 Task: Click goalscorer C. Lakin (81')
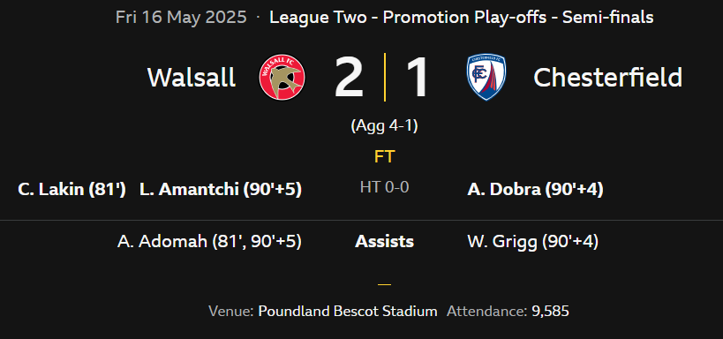[72, 190]
